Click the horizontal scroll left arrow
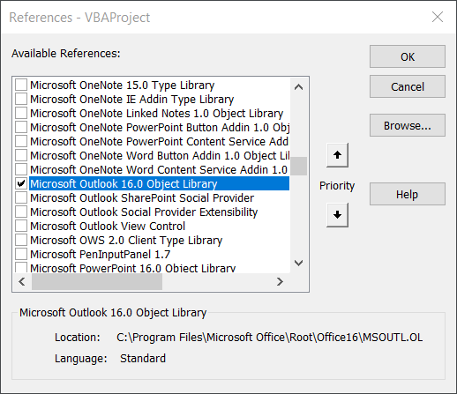This screenshot has width=457, height=394. [x=22, y=282]
